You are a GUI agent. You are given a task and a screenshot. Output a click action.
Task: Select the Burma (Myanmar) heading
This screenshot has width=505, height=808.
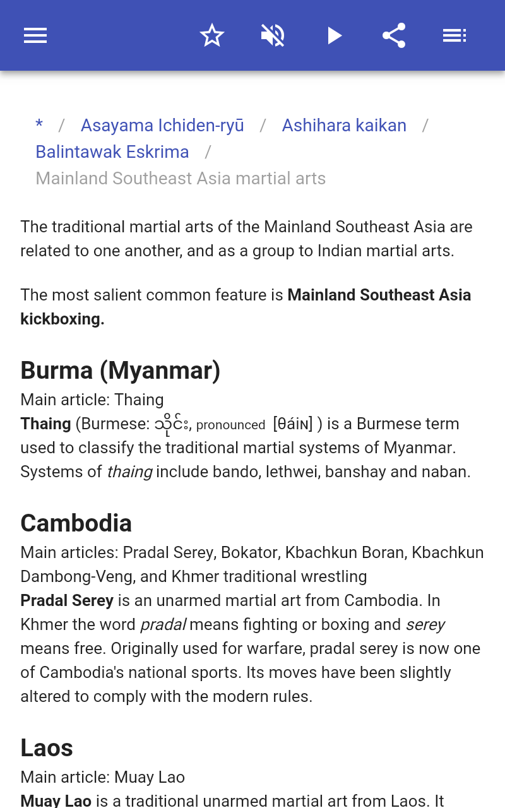click(121, 371)
